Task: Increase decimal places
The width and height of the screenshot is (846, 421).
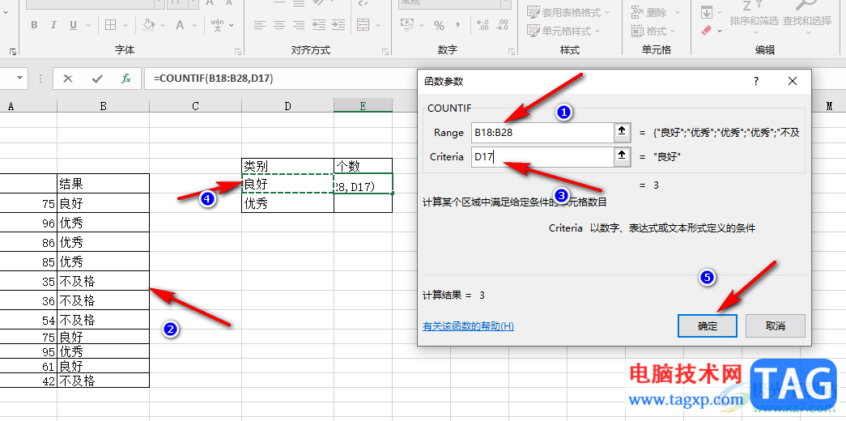Action: click(483, 25)
